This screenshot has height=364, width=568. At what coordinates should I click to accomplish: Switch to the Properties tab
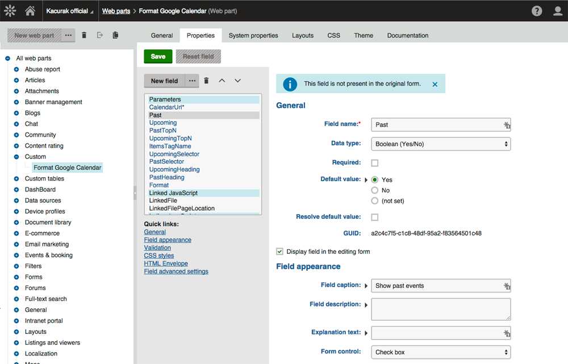point(201,36)
